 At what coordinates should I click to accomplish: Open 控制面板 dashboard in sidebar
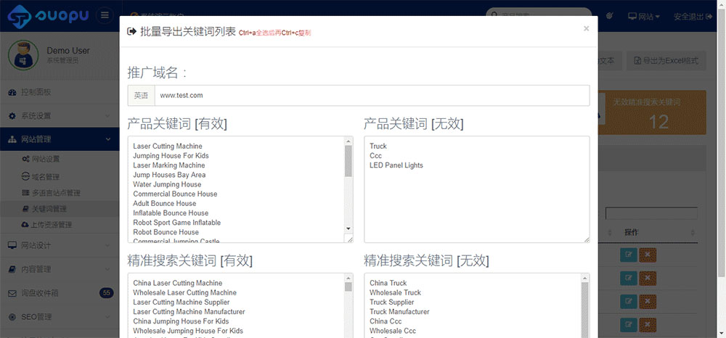click(36, 92)
